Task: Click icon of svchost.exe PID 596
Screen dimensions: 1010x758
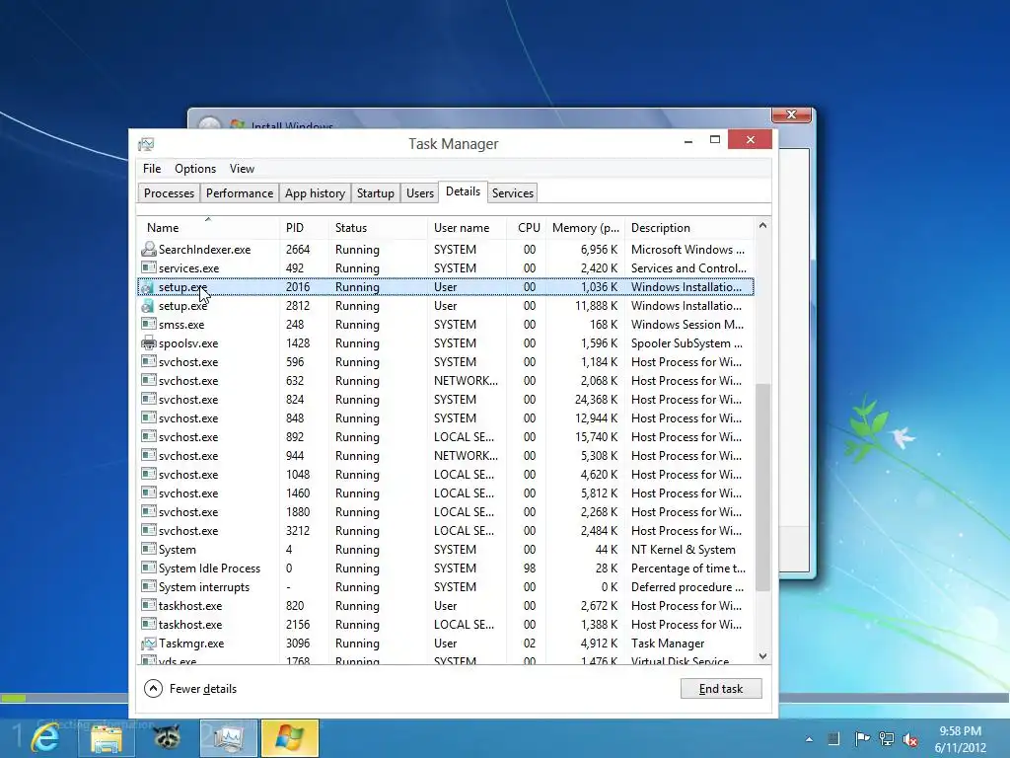Action: [149, 361]
